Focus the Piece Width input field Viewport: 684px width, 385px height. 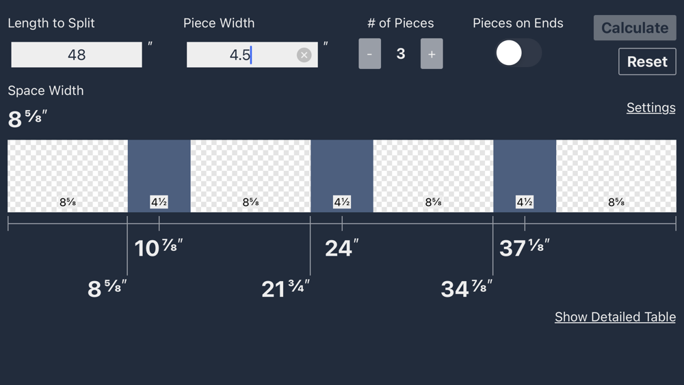click(239, 55)
